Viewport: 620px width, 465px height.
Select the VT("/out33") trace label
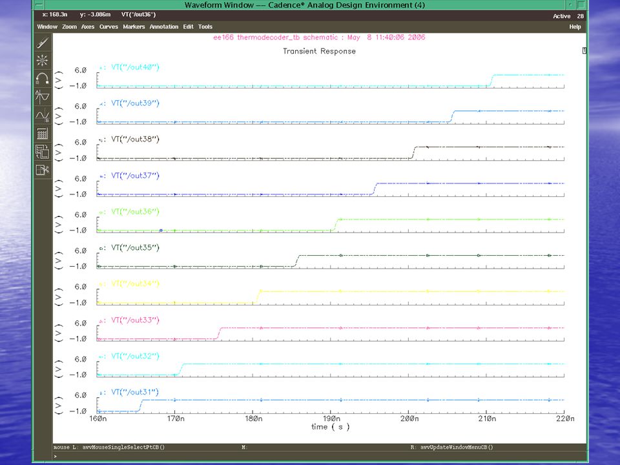tap(135, 320)
